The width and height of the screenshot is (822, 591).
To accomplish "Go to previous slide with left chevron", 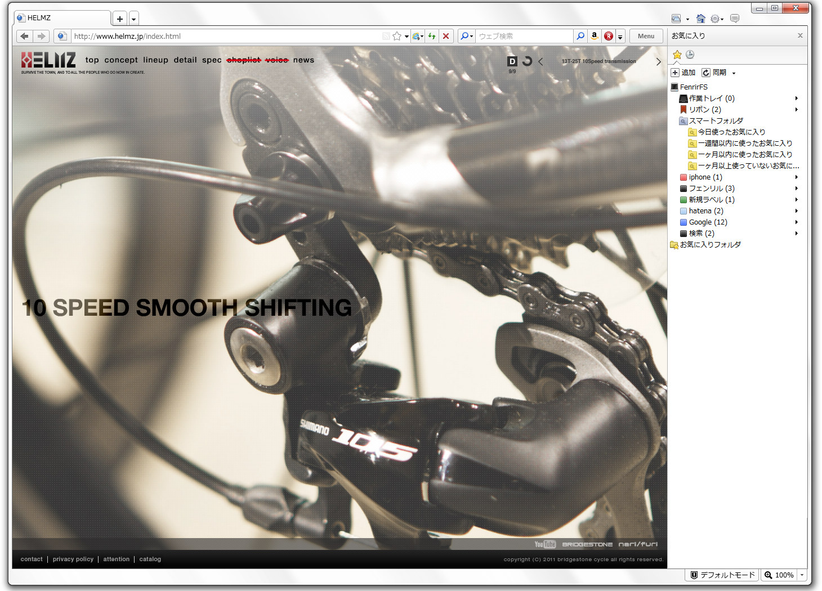I will click(540, 61).
